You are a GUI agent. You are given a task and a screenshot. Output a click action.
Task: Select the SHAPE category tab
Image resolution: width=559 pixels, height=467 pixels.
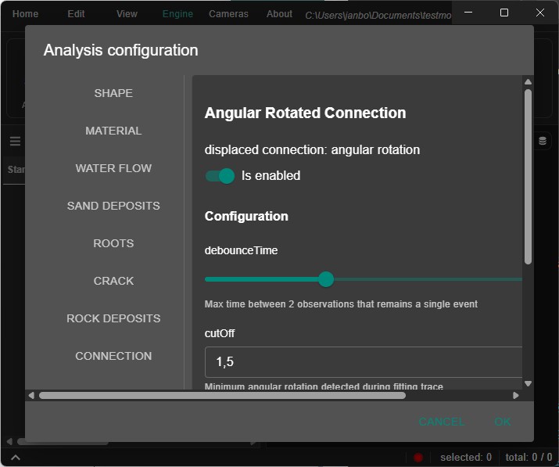click(113, 93)
